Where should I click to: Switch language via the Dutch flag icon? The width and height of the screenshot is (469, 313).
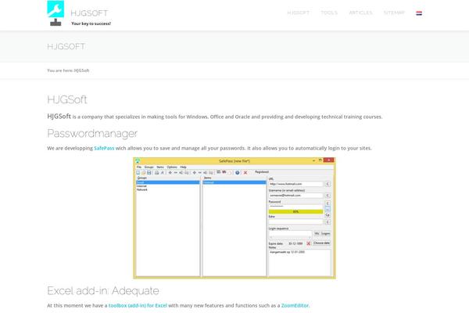coord(419,13)
